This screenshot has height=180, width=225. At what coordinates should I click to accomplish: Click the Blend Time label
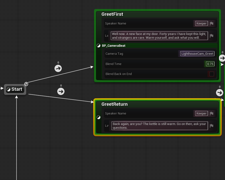pyautogui.click(x=113, y=64)
